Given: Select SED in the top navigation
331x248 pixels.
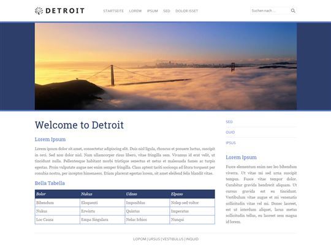Looking at the screenshot, I should 167,11.
